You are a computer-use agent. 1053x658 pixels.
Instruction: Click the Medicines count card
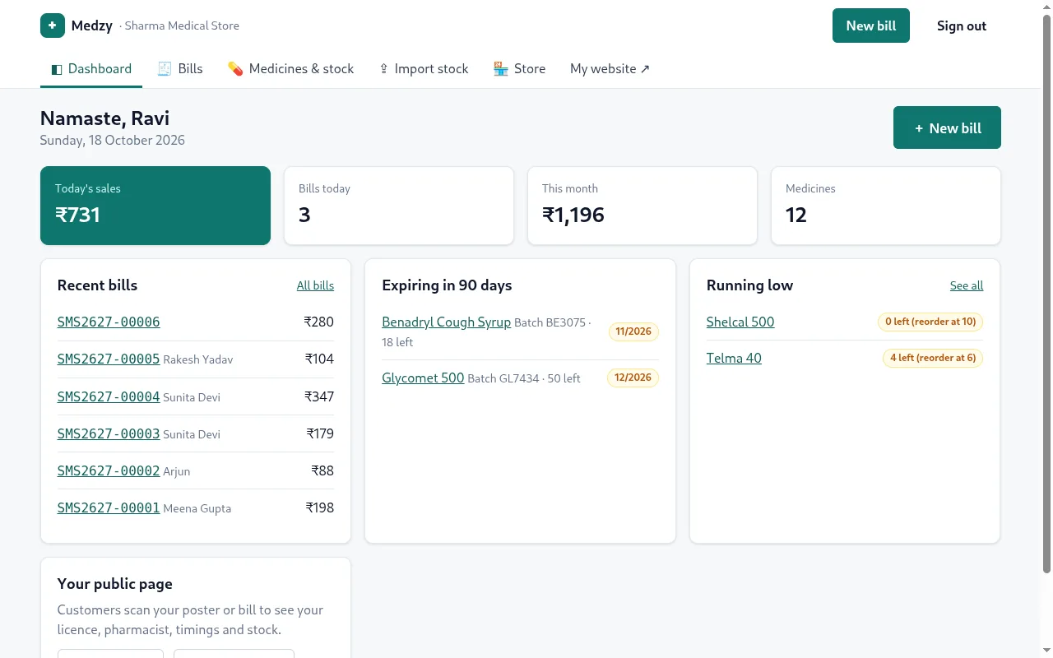tap(886, 206)
